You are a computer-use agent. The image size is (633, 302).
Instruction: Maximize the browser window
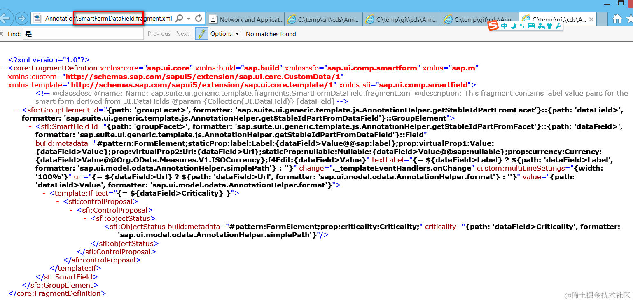point(621,3)
